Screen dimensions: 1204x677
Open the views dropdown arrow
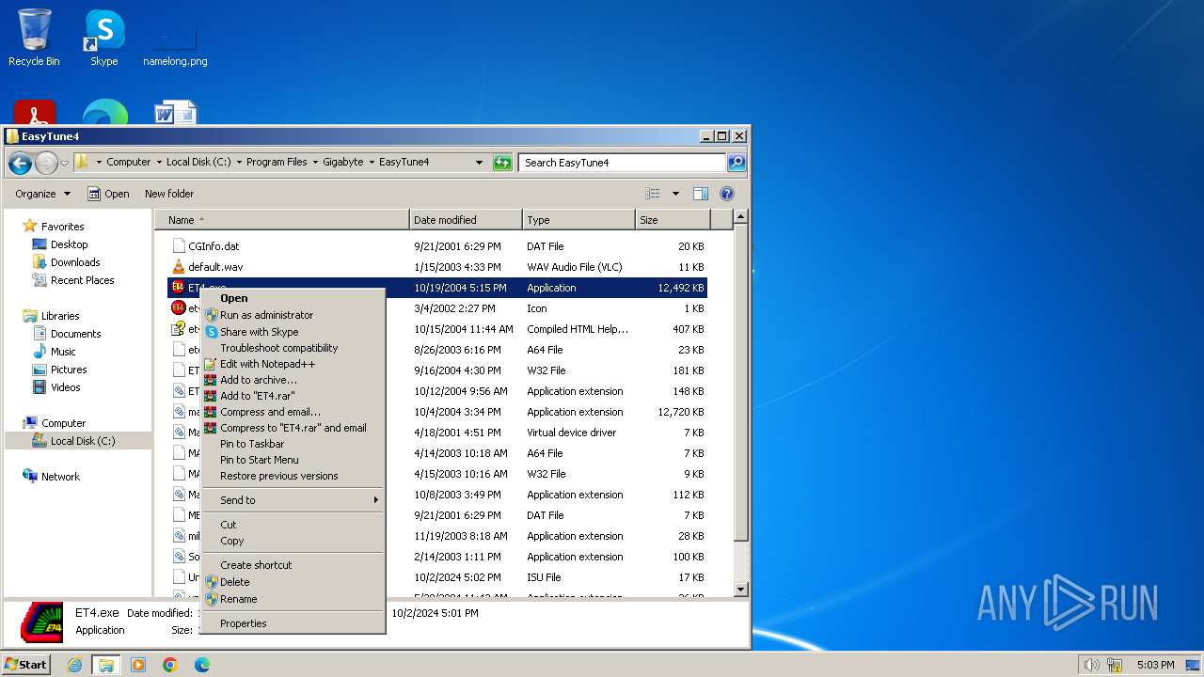pyautogui.click(x=674, y=194)
